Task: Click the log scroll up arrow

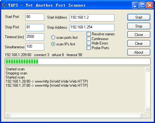Action: point(147,69)
